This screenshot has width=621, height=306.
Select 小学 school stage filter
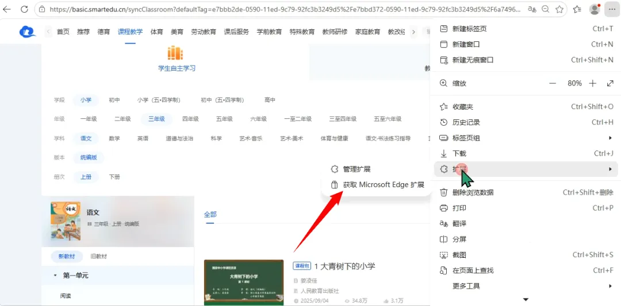(86, 100)
